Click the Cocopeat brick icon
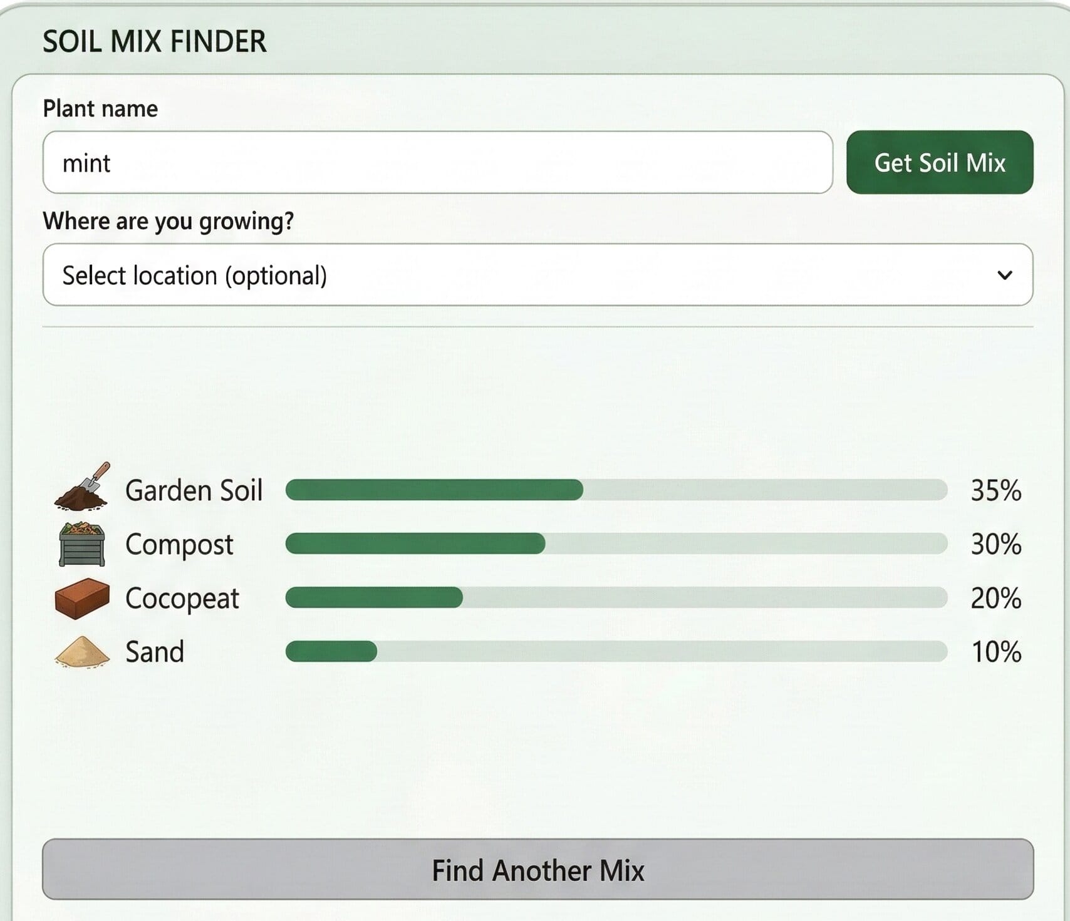This screenshot has height=921, width=1070. (82, 598)
